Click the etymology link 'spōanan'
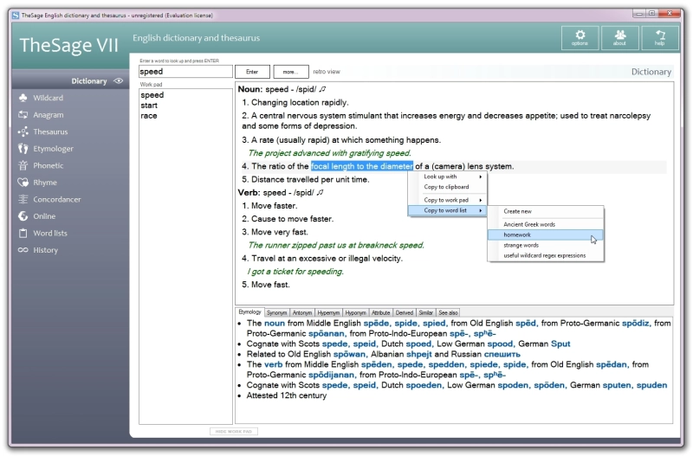 click(327, 333)
